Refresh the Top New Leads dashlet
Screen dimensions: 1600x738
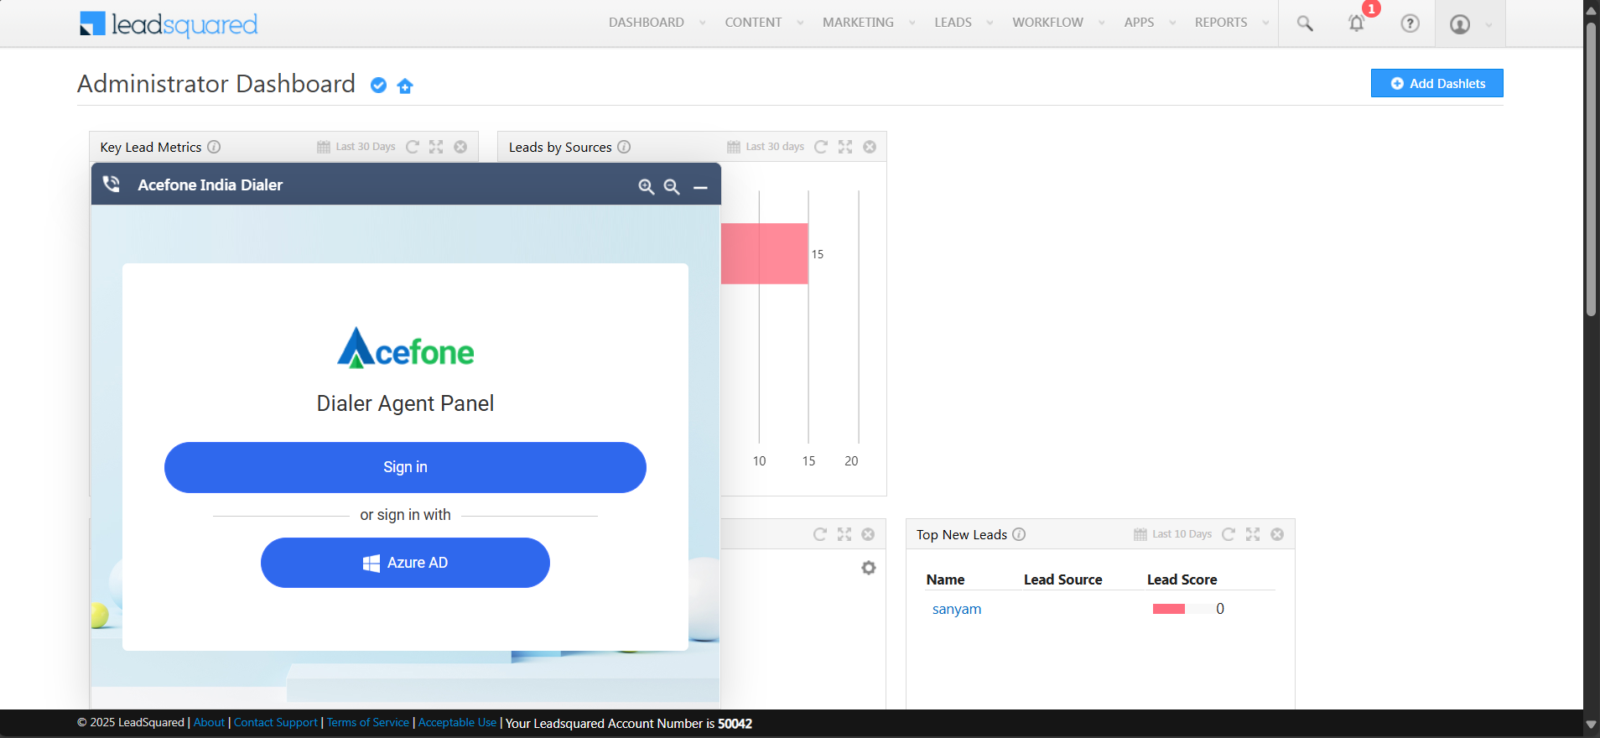click(x=1229, y=534)
